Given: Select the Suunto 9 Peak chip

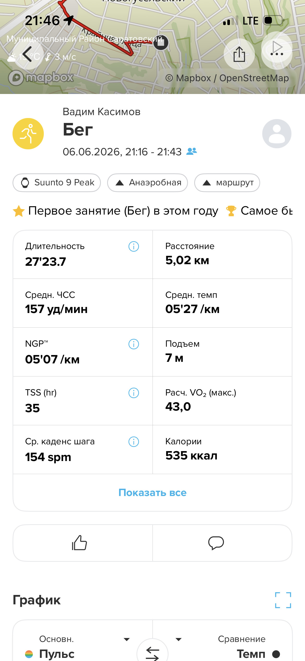Looking at the screenshot, I should pyautogui.click(x=57, y=183).
